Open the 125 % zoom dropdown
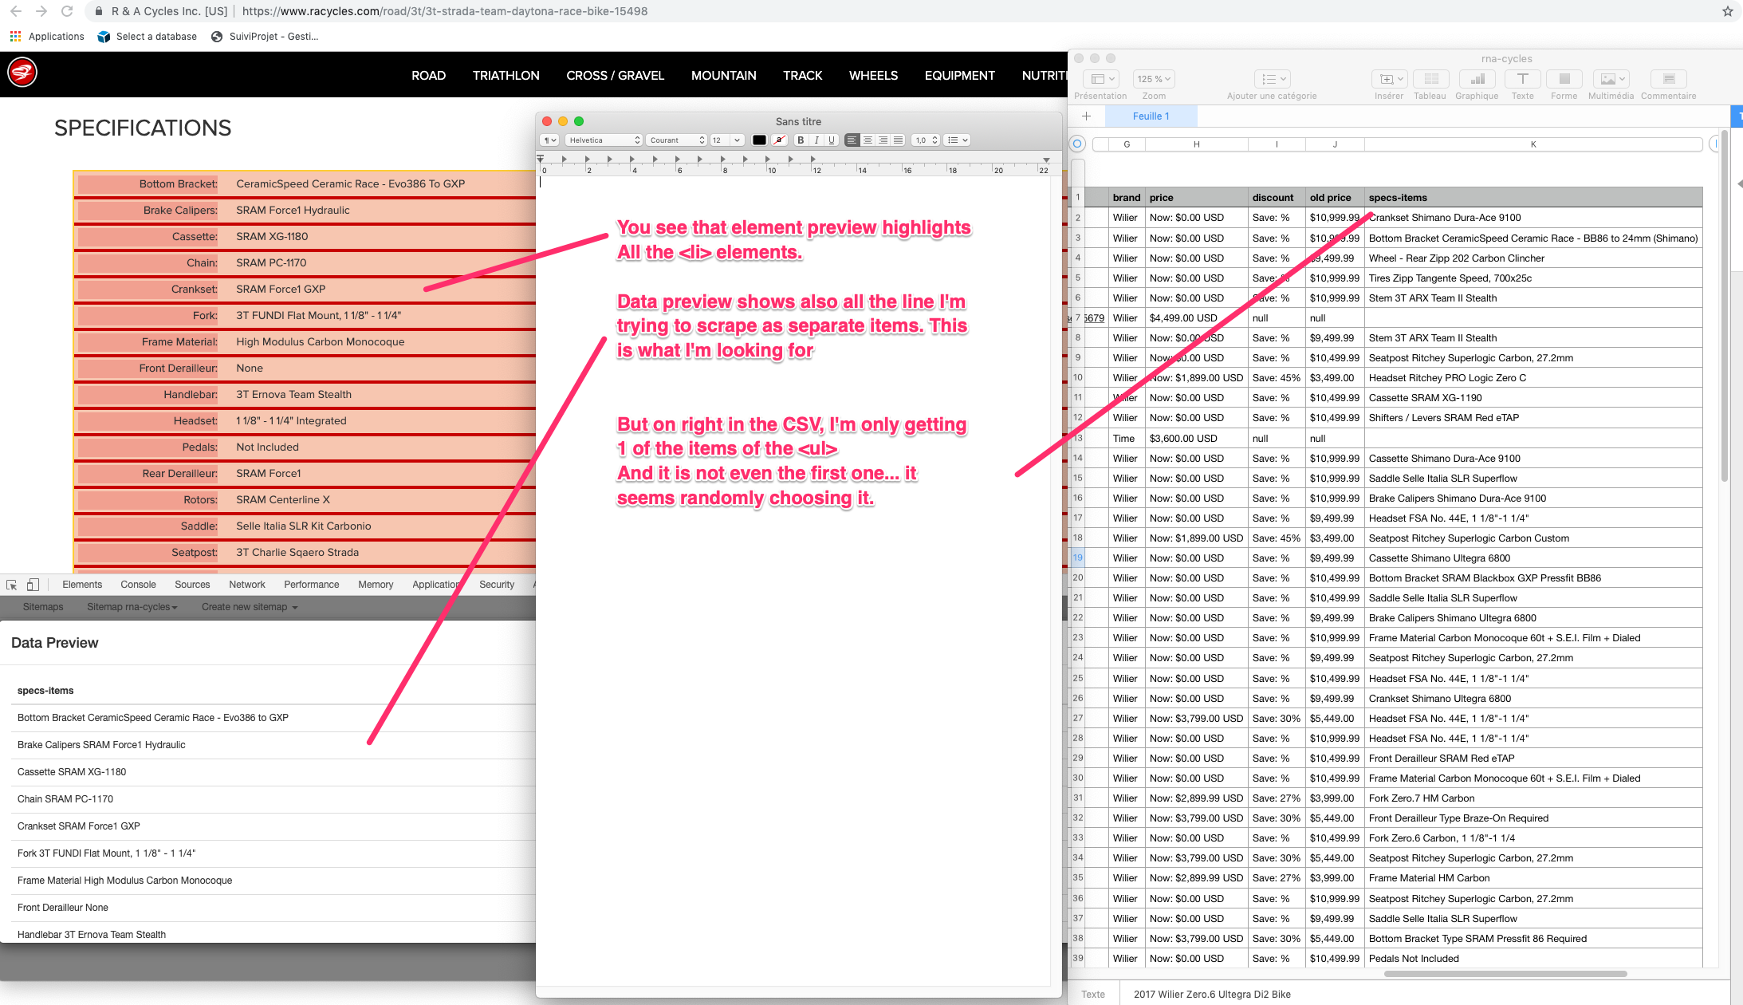The height and width of the screenshot is (1005, 1743). pyautogui.click(x=1154, y=79)
